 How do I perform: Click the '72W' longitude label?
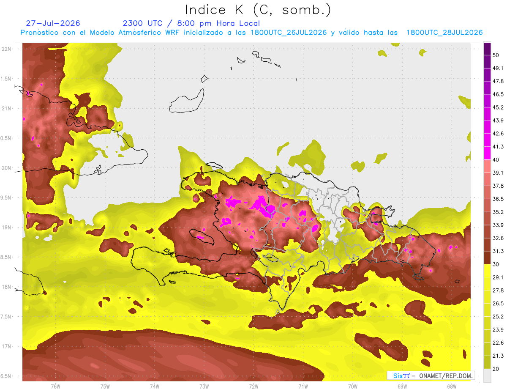click(253, 387)
